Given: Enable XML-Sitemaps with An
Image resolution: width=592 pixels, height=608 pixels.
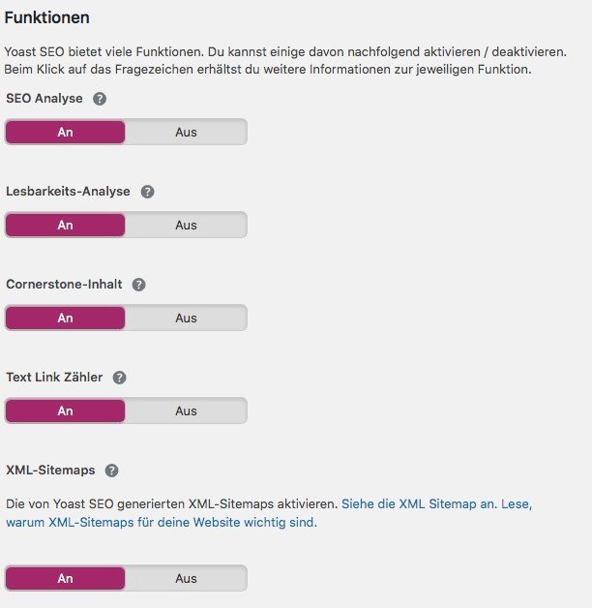Looking at the screenshot, I should click(66, 578).
